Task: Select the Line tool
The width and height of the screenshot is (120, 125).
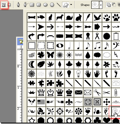Action: pyautogui.click(x=59, y=5)
